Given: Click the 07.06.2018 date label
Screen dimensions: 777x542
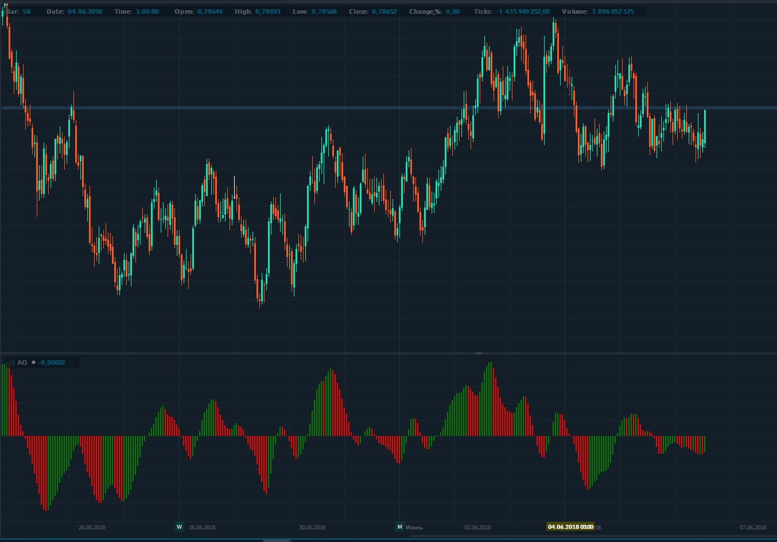Looking at the screenshot, I should point(753,527).
